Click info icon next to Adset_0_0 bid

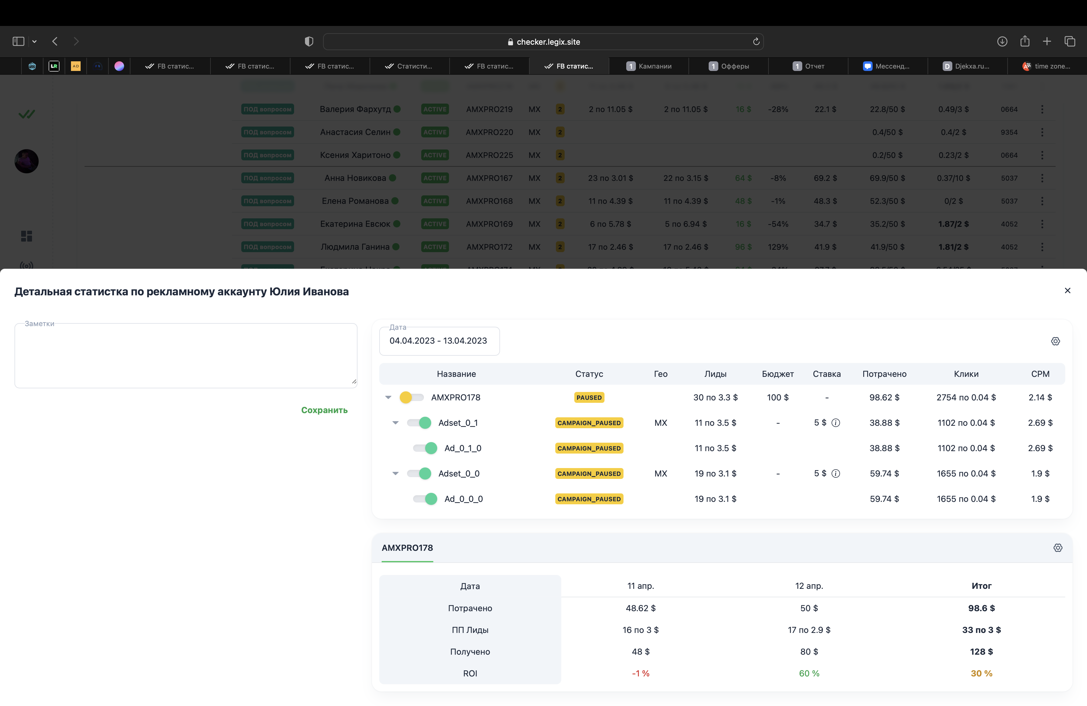point(835,473)
